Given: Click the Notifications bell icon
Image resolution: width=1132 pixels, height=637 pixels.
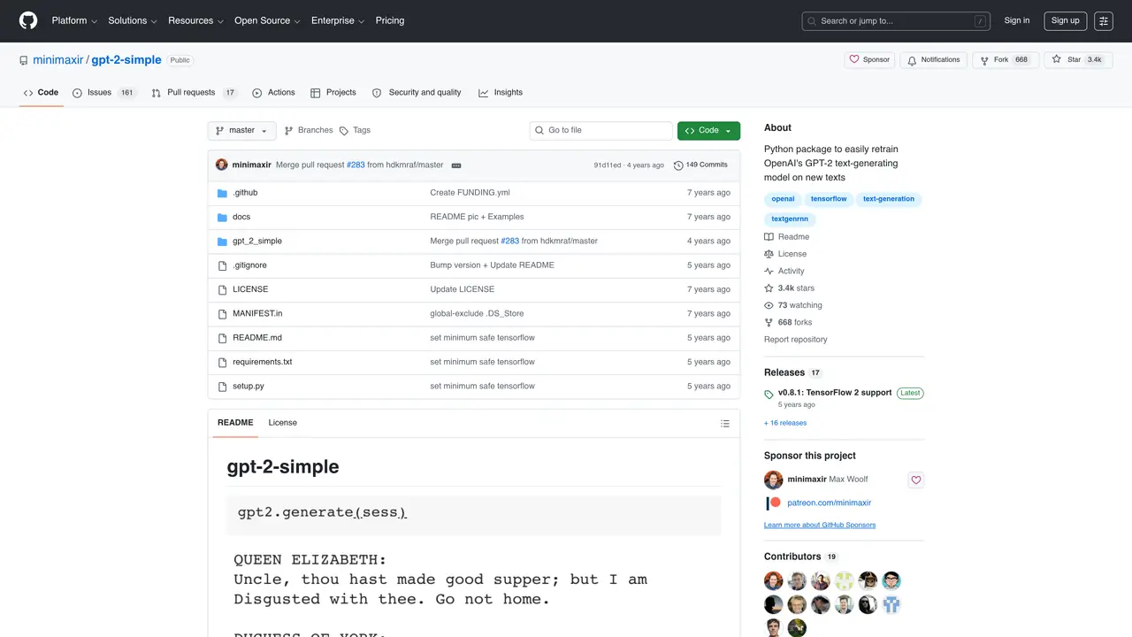Looking at the screenshot, I should [x=912, y=60].
